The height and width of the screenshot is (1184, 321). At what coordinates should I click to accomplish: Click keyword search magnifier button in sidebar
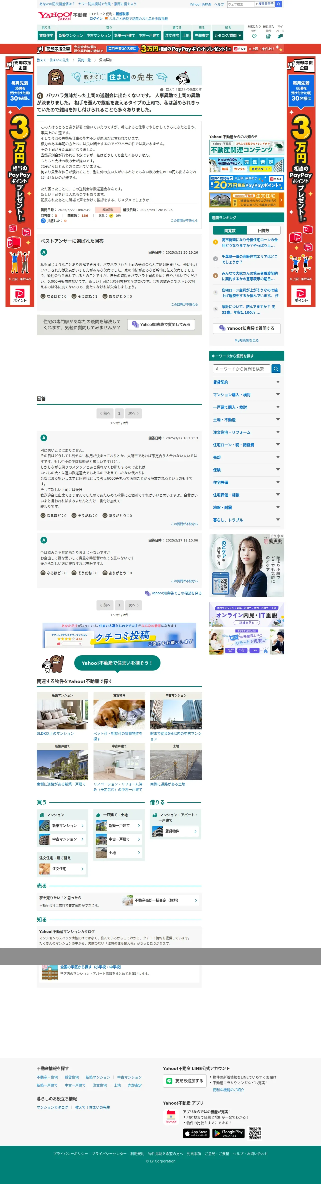276,369
